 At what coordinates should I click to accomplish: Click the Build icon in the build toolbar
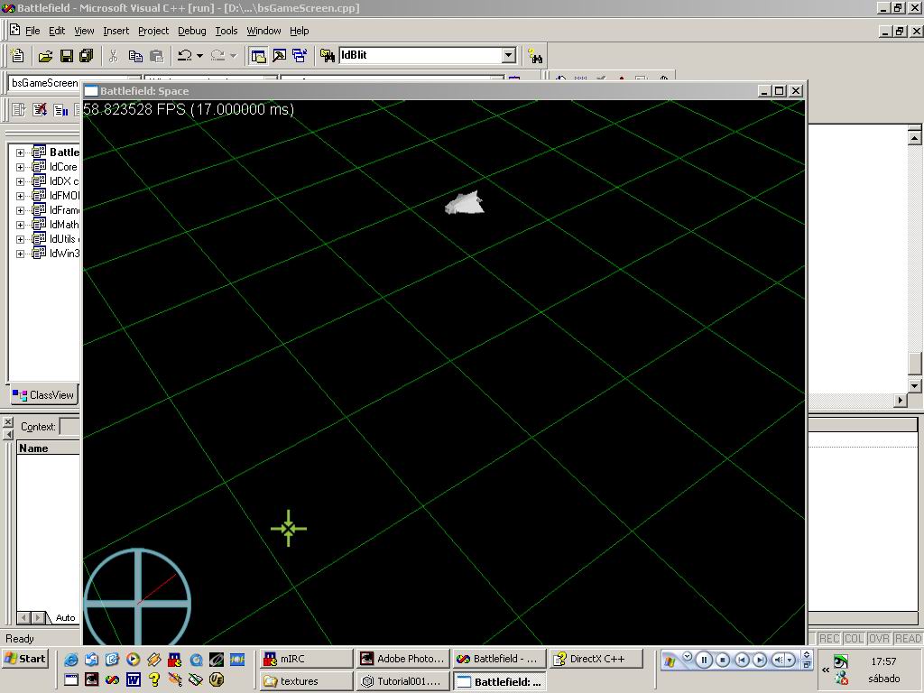[x=60, y=109]
